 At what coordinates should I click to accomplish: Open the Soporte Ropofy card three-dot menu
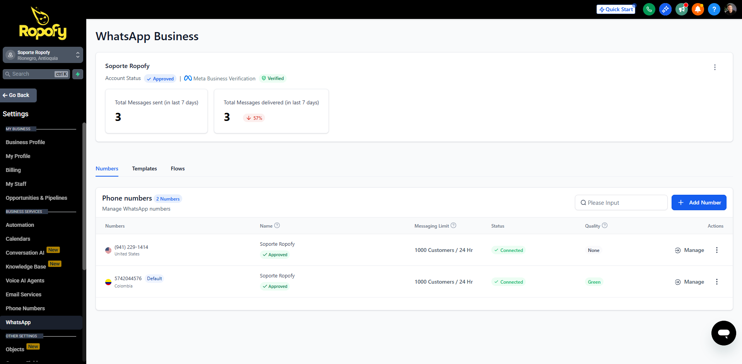tap(715, 67)
